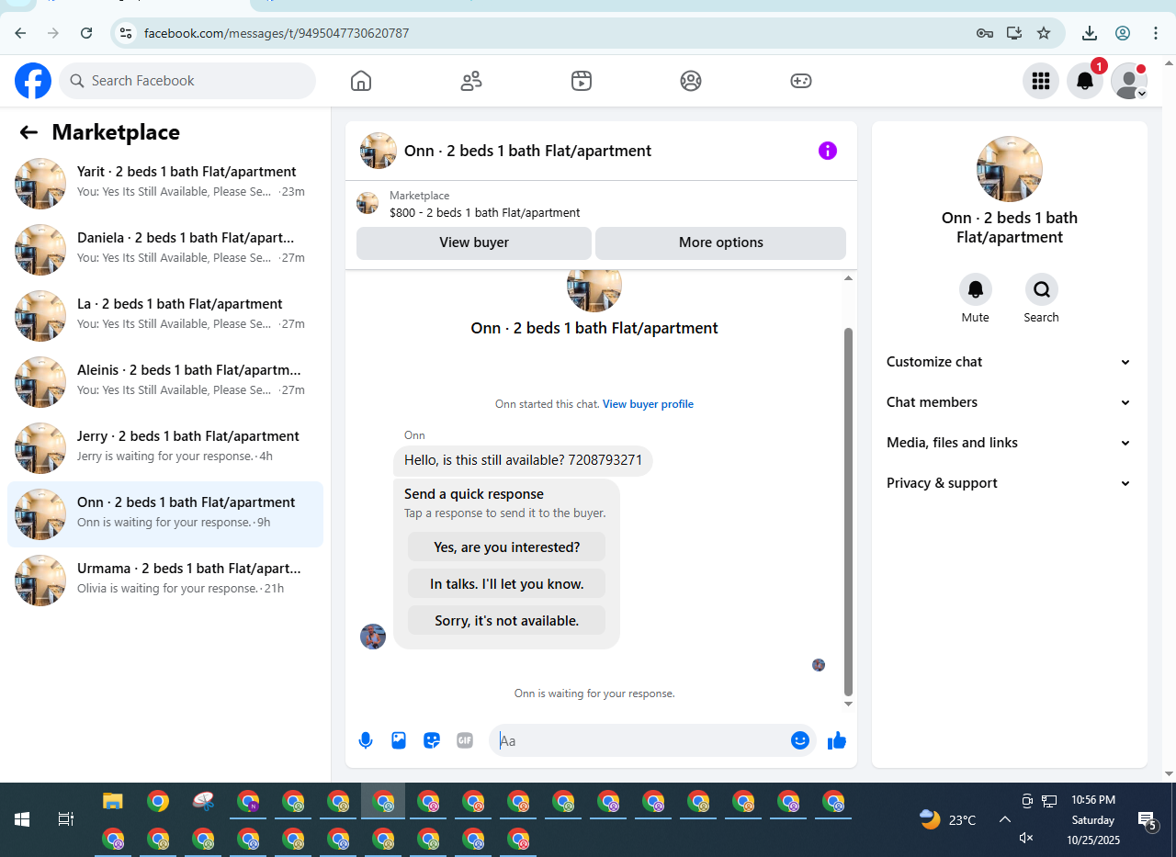Screen dimensions: 1176x857
Task: Choose a GIF icon in composer
Action: 465,740
